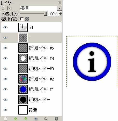Hide the i#1 text layer
The width and height of the screenshot is (118, 121).
point(5,27)
